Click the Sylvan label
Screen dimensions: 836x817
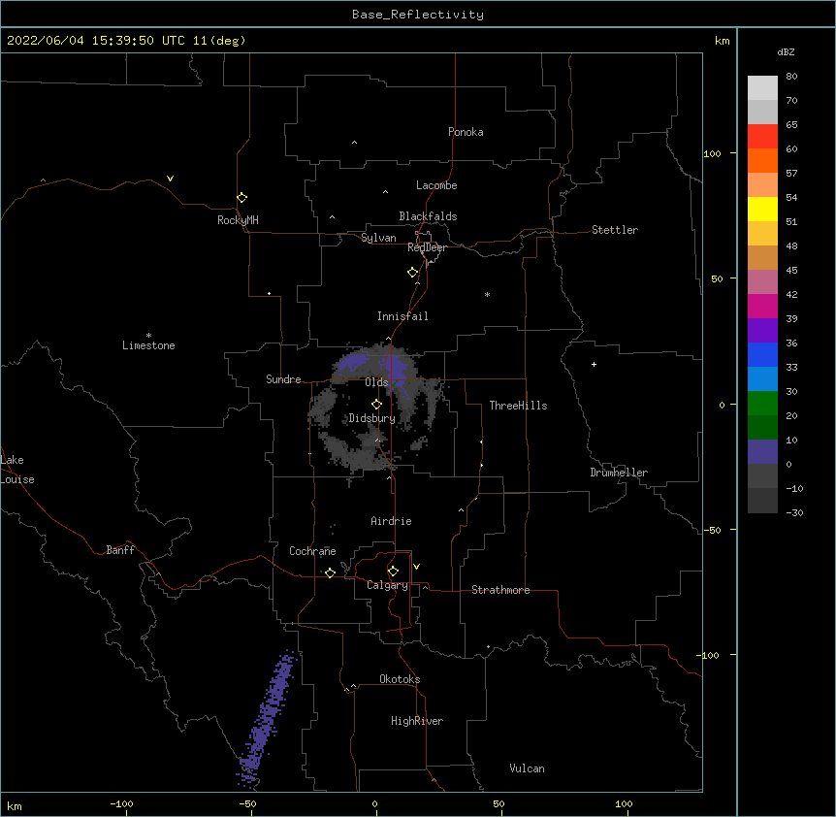[x=378, y=238]
